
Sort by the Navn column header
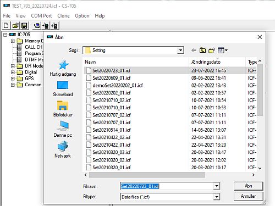click(136, 62)
